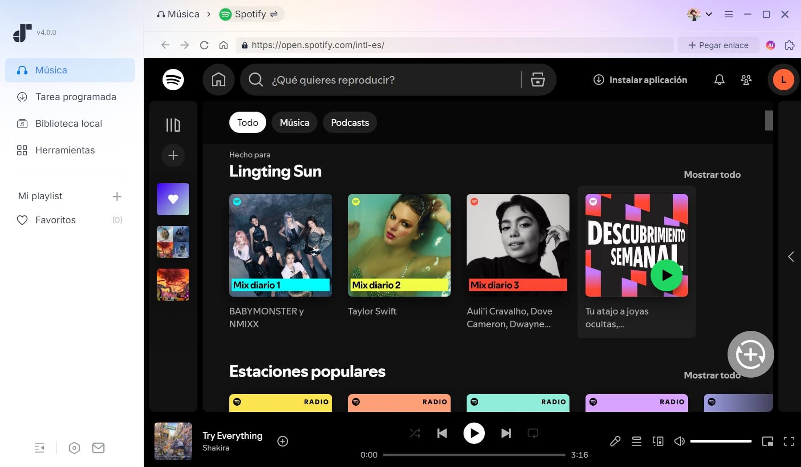The width and height of the screenshot is (801, 467).
Task: Click the lyrics microphone icon
Action: tap(615, 441)
